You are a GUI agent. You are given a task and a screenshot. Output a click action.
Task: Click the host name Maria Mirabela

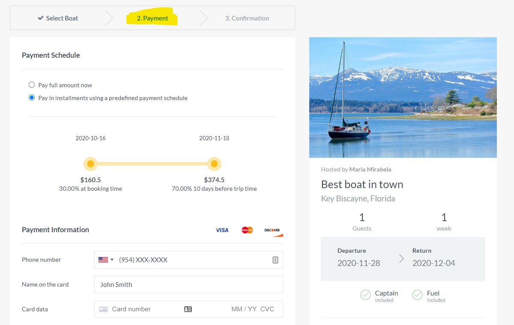(370, 169)
